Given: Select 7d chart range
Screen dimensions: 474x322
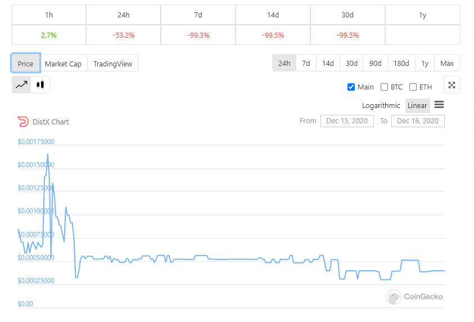Looking at the screenshot, I should (306, 63).
